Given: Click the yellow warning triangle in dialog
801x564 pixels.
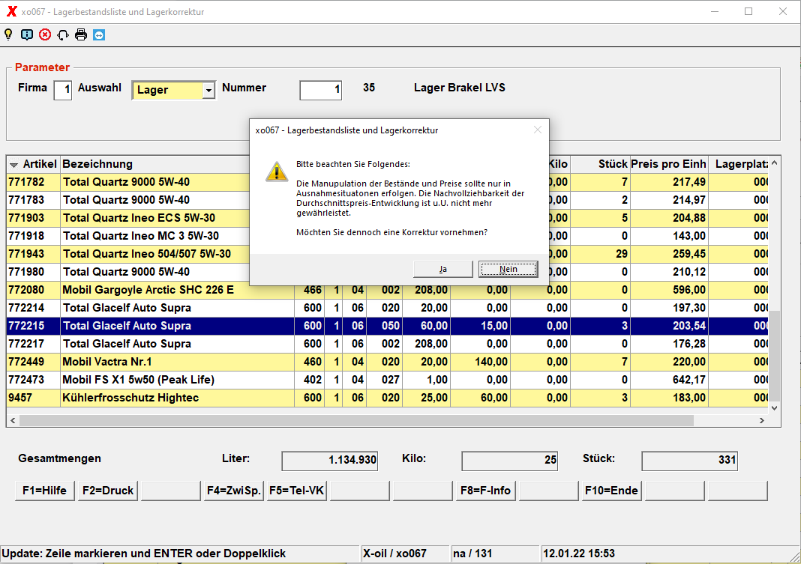Looking at the screenshot, I should coord(276,172).
